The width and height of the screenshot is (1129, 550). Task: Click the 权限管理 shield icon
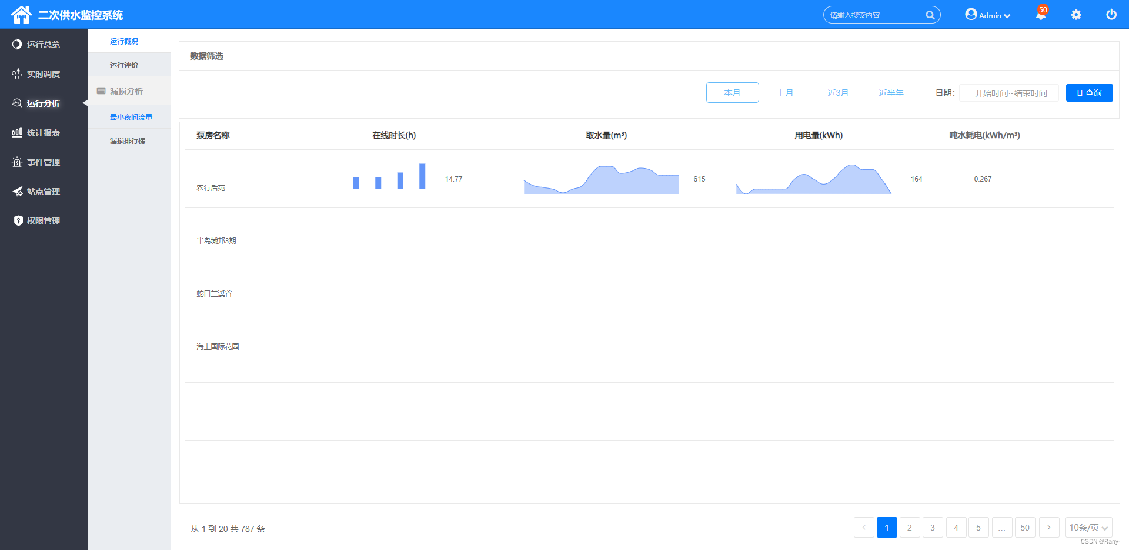(18, 220)
